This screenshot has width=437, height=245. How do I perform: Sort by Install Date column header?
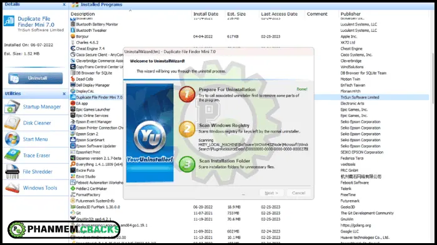coord(206,14)
